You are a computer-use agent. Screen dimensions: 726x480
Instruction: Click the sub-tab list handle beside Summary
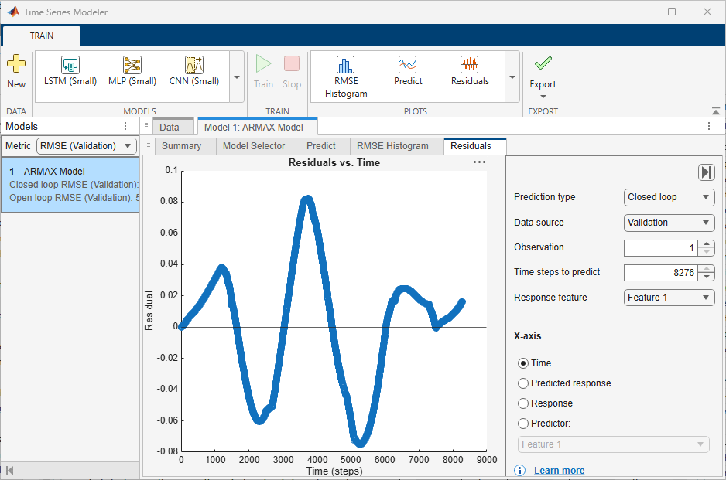click(148, 145)
